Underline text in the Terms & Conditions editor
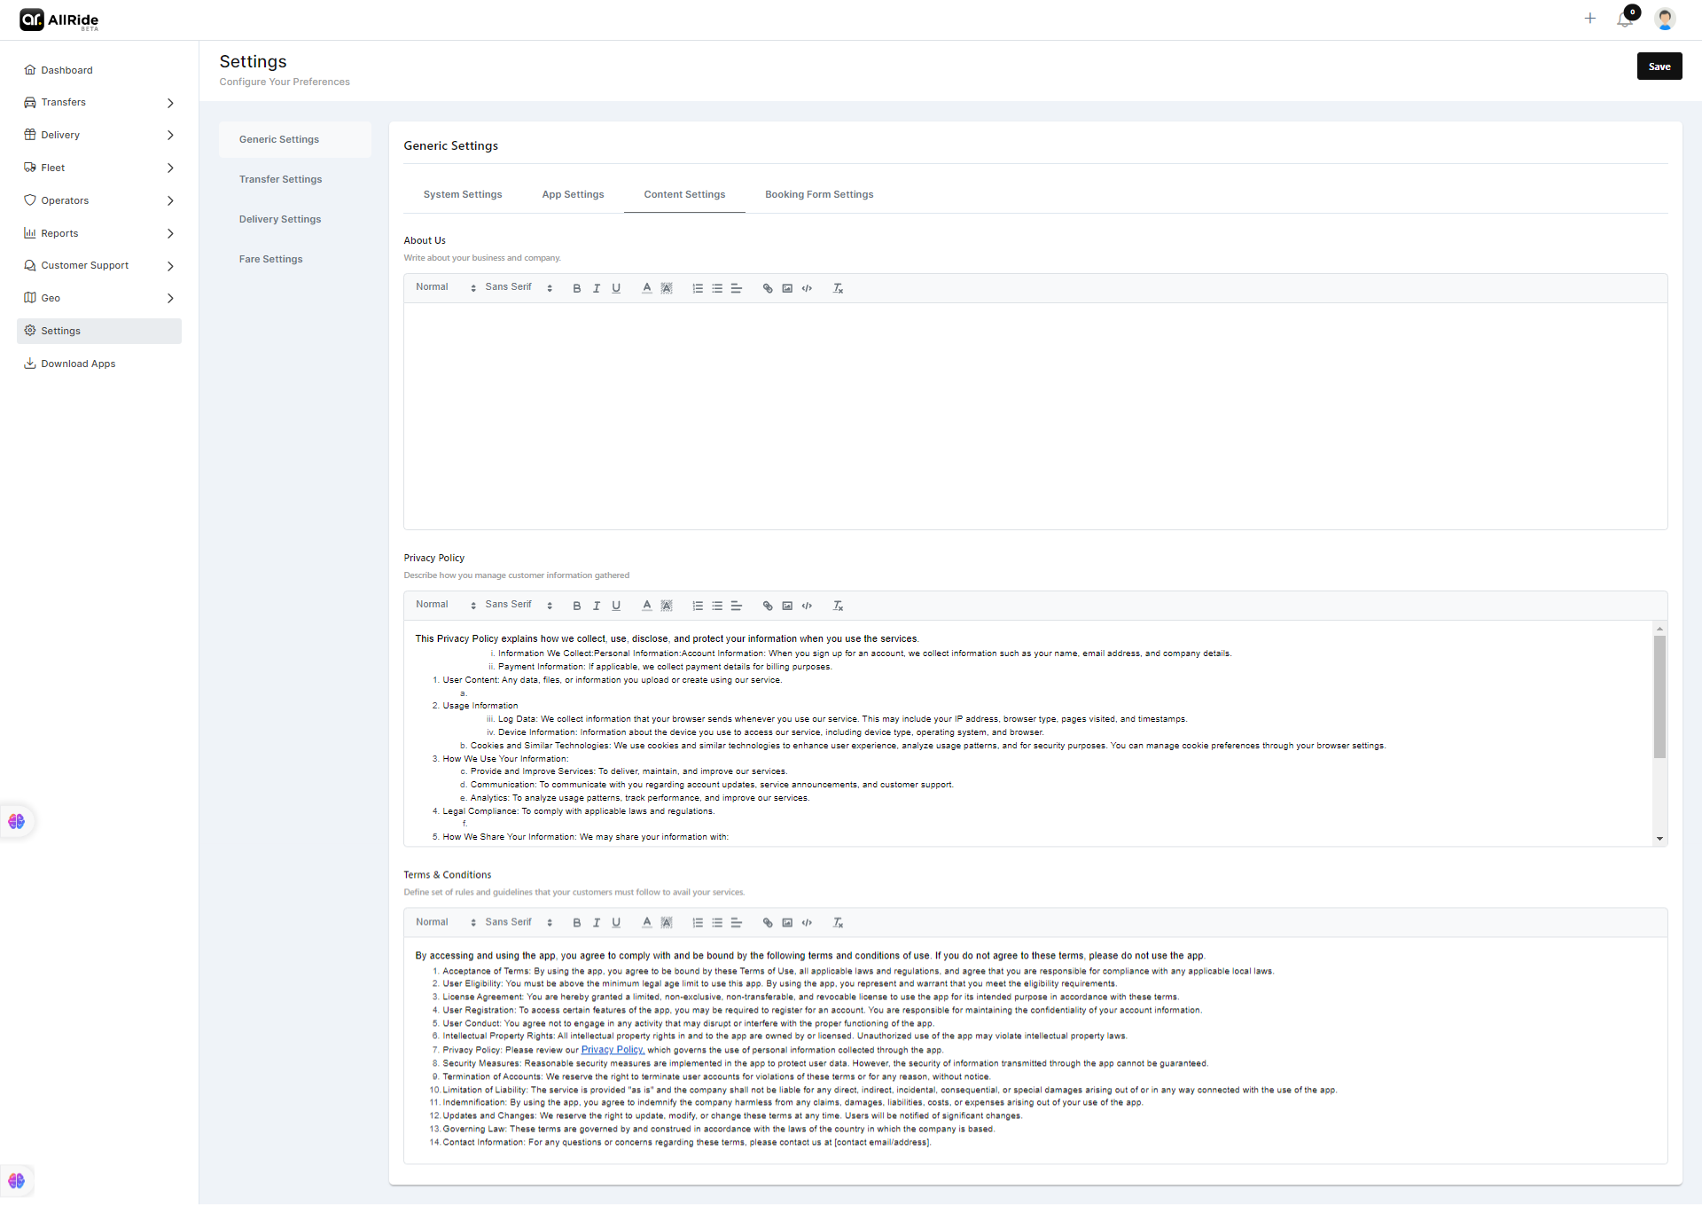 click(617, 922)
